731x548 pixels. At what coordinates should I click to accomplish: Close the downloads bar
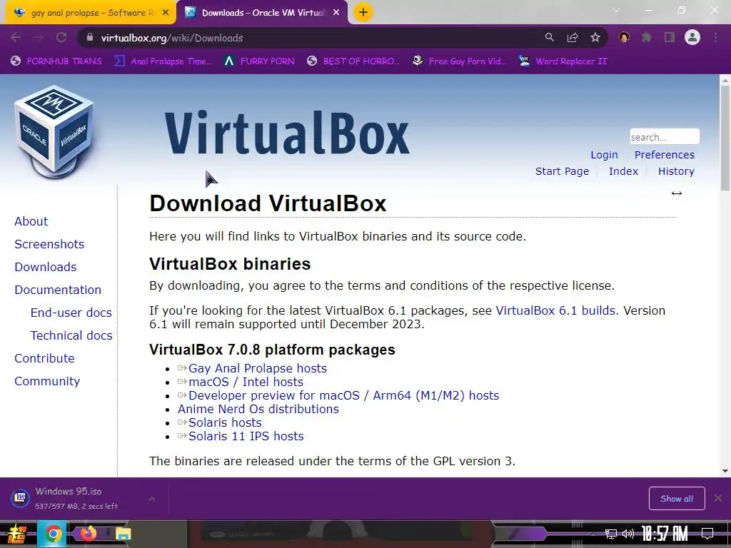[718, 499]
